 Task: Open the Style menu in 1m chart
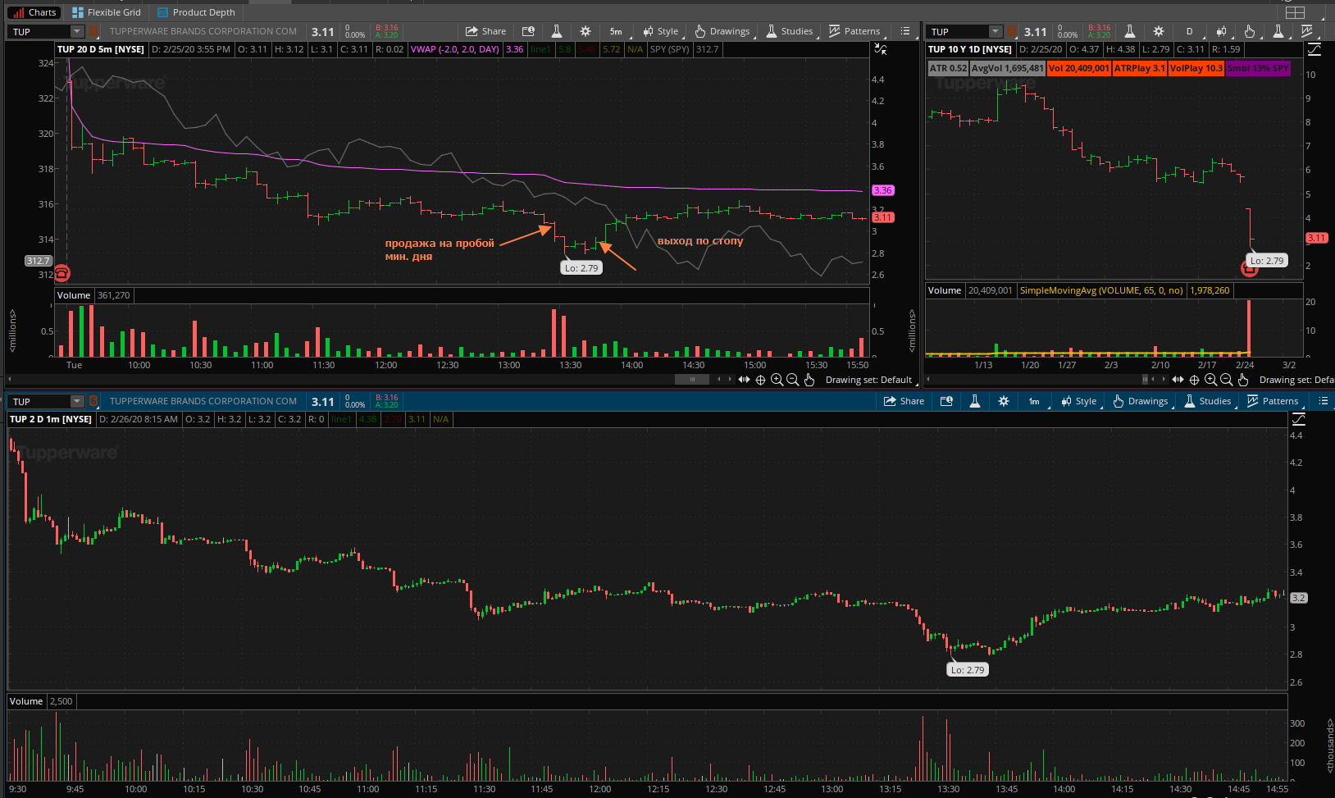pos(1079,401)
